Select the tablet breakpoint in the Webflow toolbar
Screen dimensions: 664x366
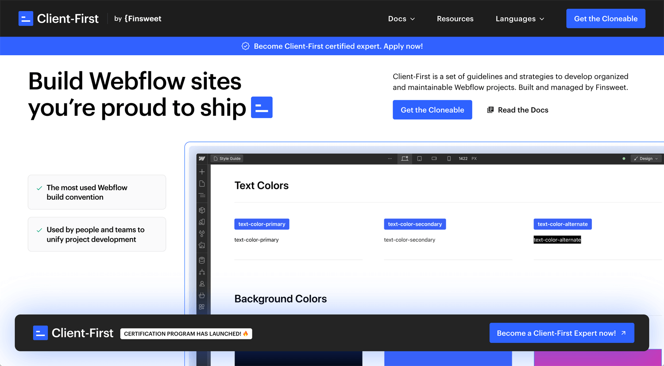[419, 158]
